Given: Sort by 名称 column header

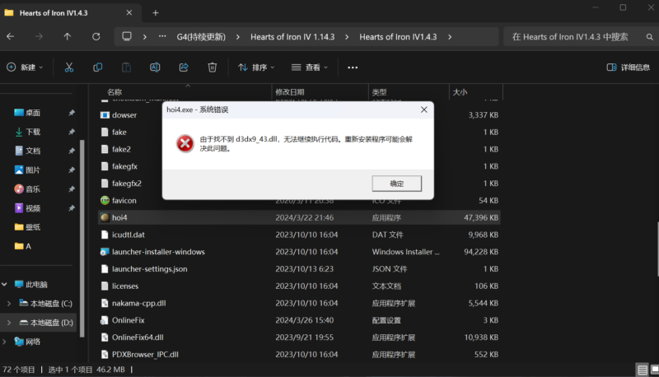Looking at the screenshot, I should point(115,92).
